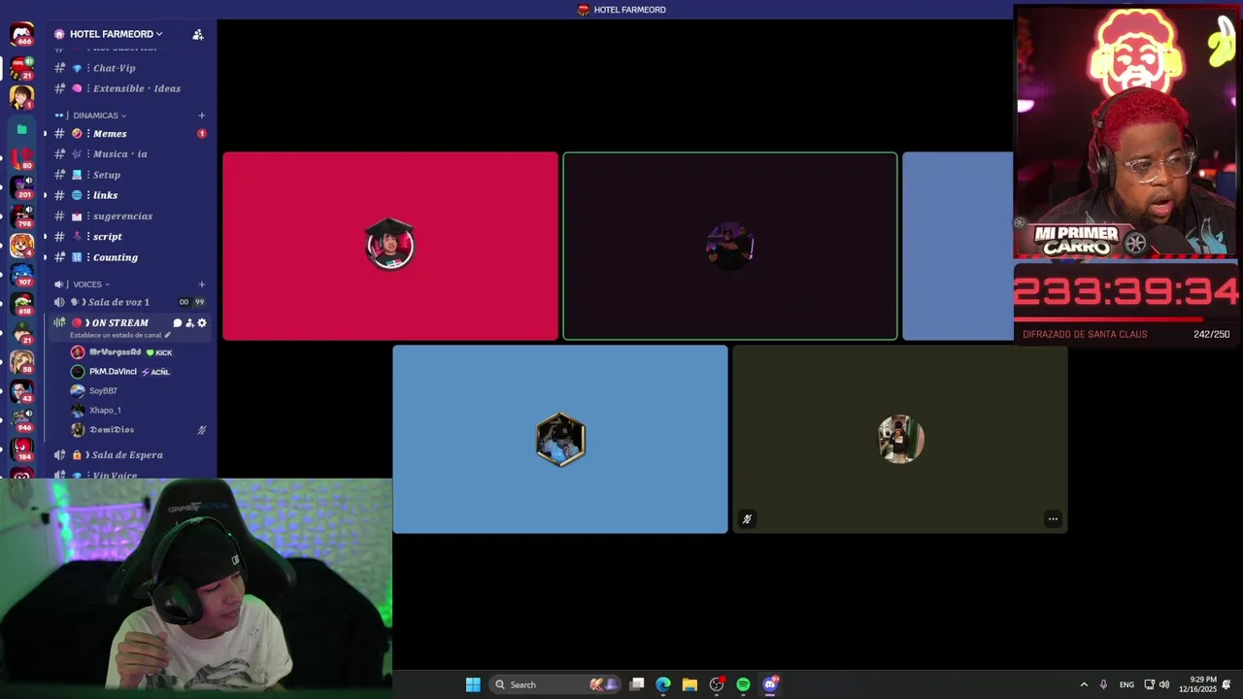
Task: Open Spotify from taskbar
Action: pyautogui.click(x=743, y=684)
